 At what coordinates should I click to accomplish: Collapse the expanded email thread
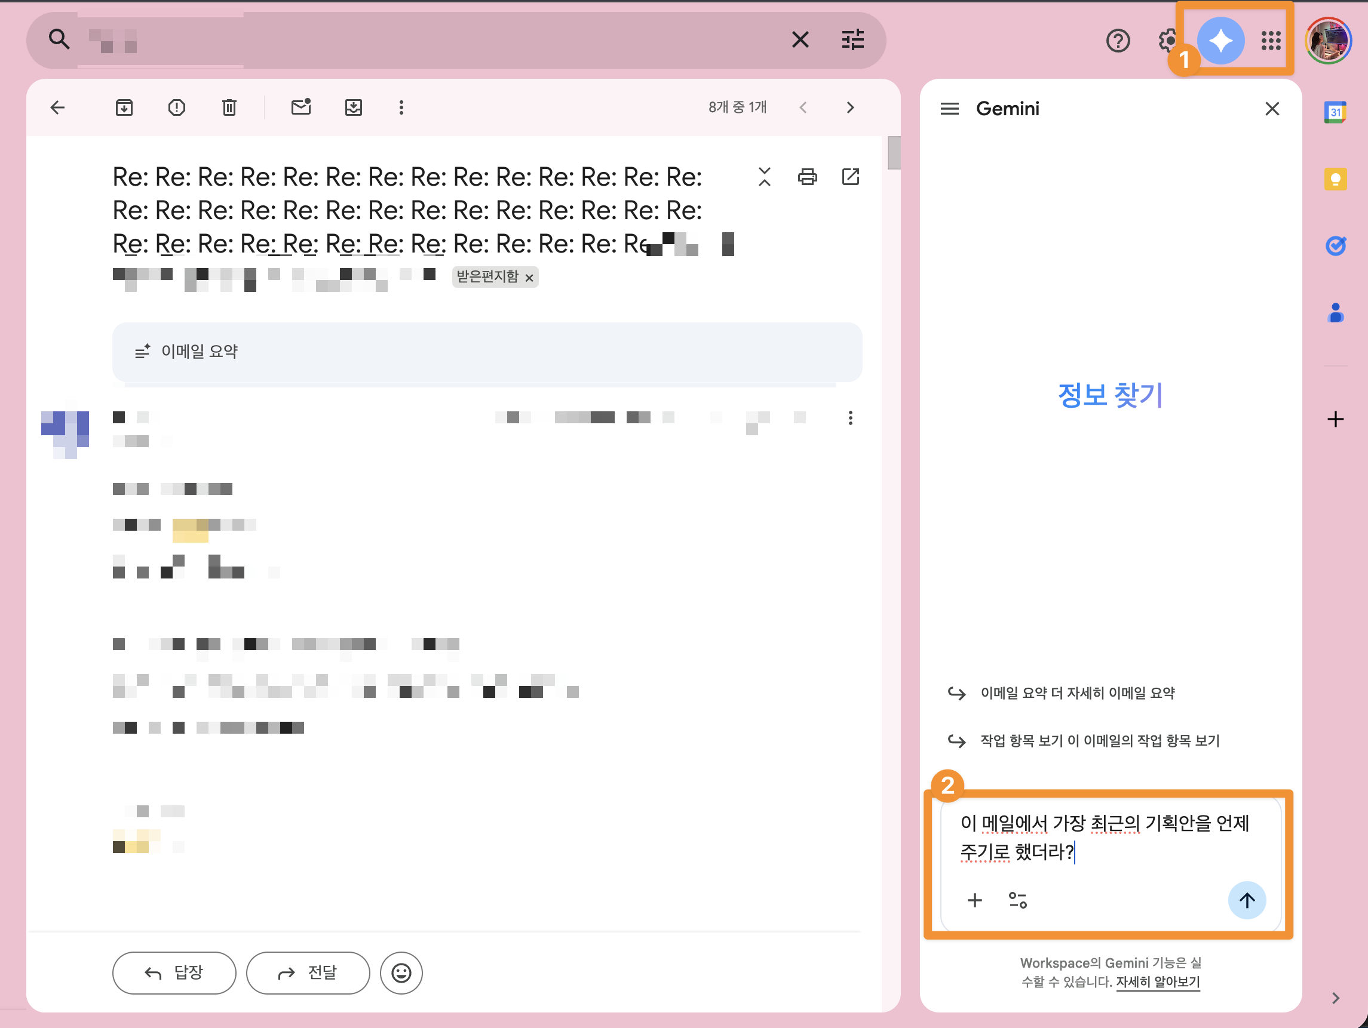(765, 177)
